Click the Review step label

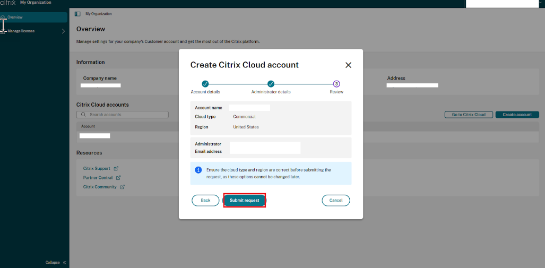(336, 92)
